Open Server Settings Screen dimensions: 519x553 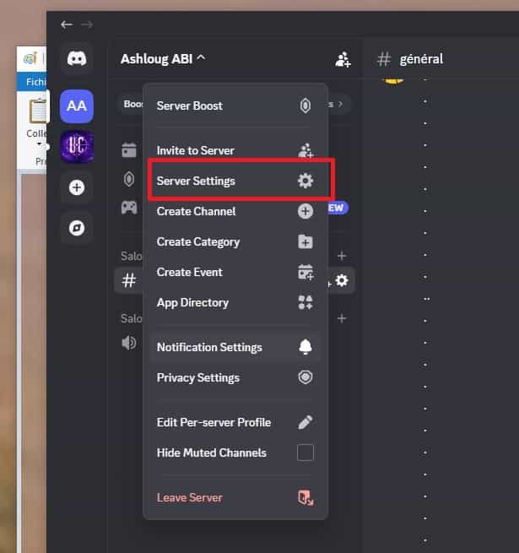coord(235,181)
